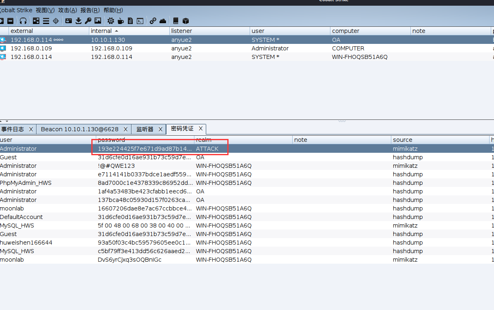Click the scripted web delivery terminal icon
Screen dimensions: 494x310
(x=140, y=21)
